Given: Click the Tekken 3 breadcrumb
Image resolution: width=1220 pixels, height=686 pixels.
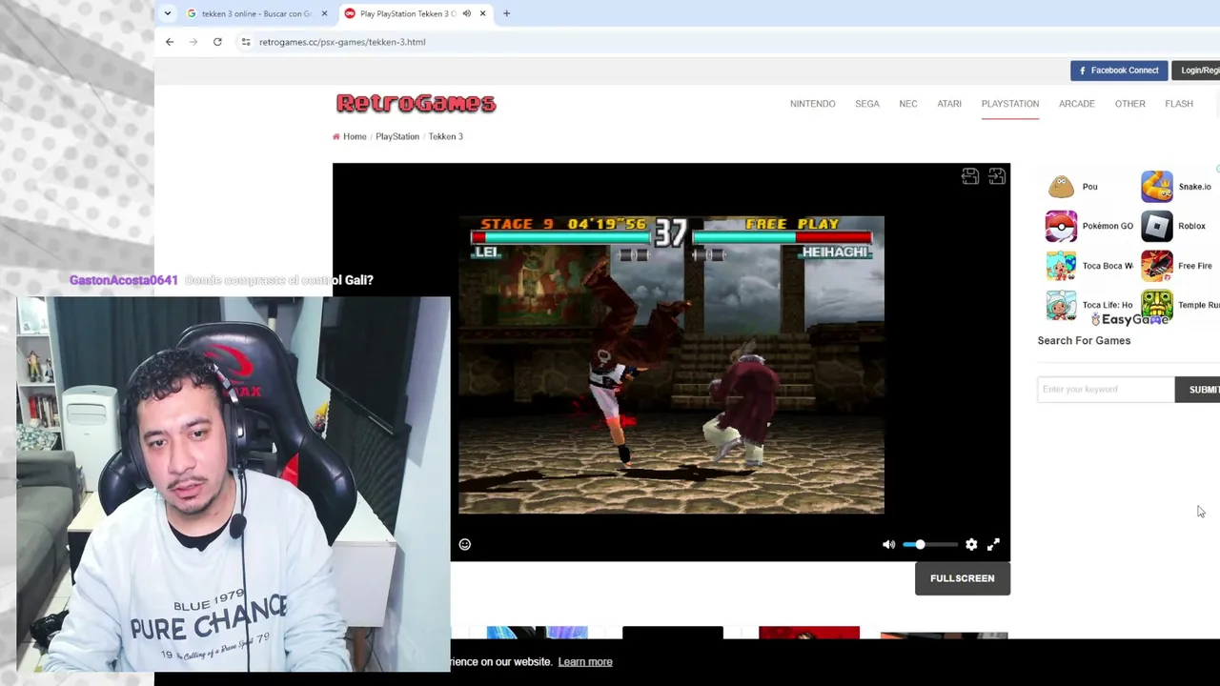Looking at the screenshot, I should pyautogui.click(x=445, y=136).
